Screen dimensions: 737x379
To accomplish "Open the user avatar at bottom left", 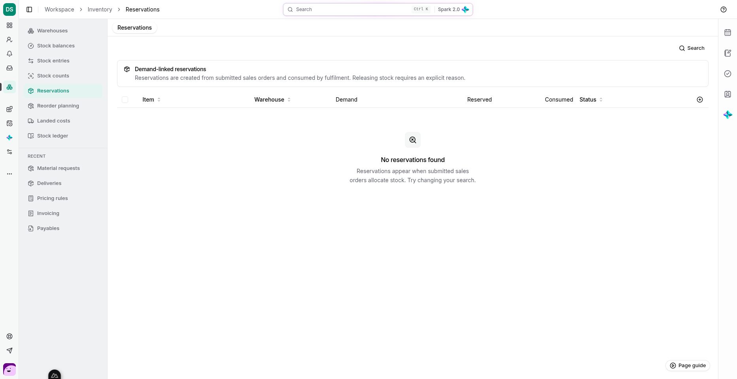I will point(9,370).
